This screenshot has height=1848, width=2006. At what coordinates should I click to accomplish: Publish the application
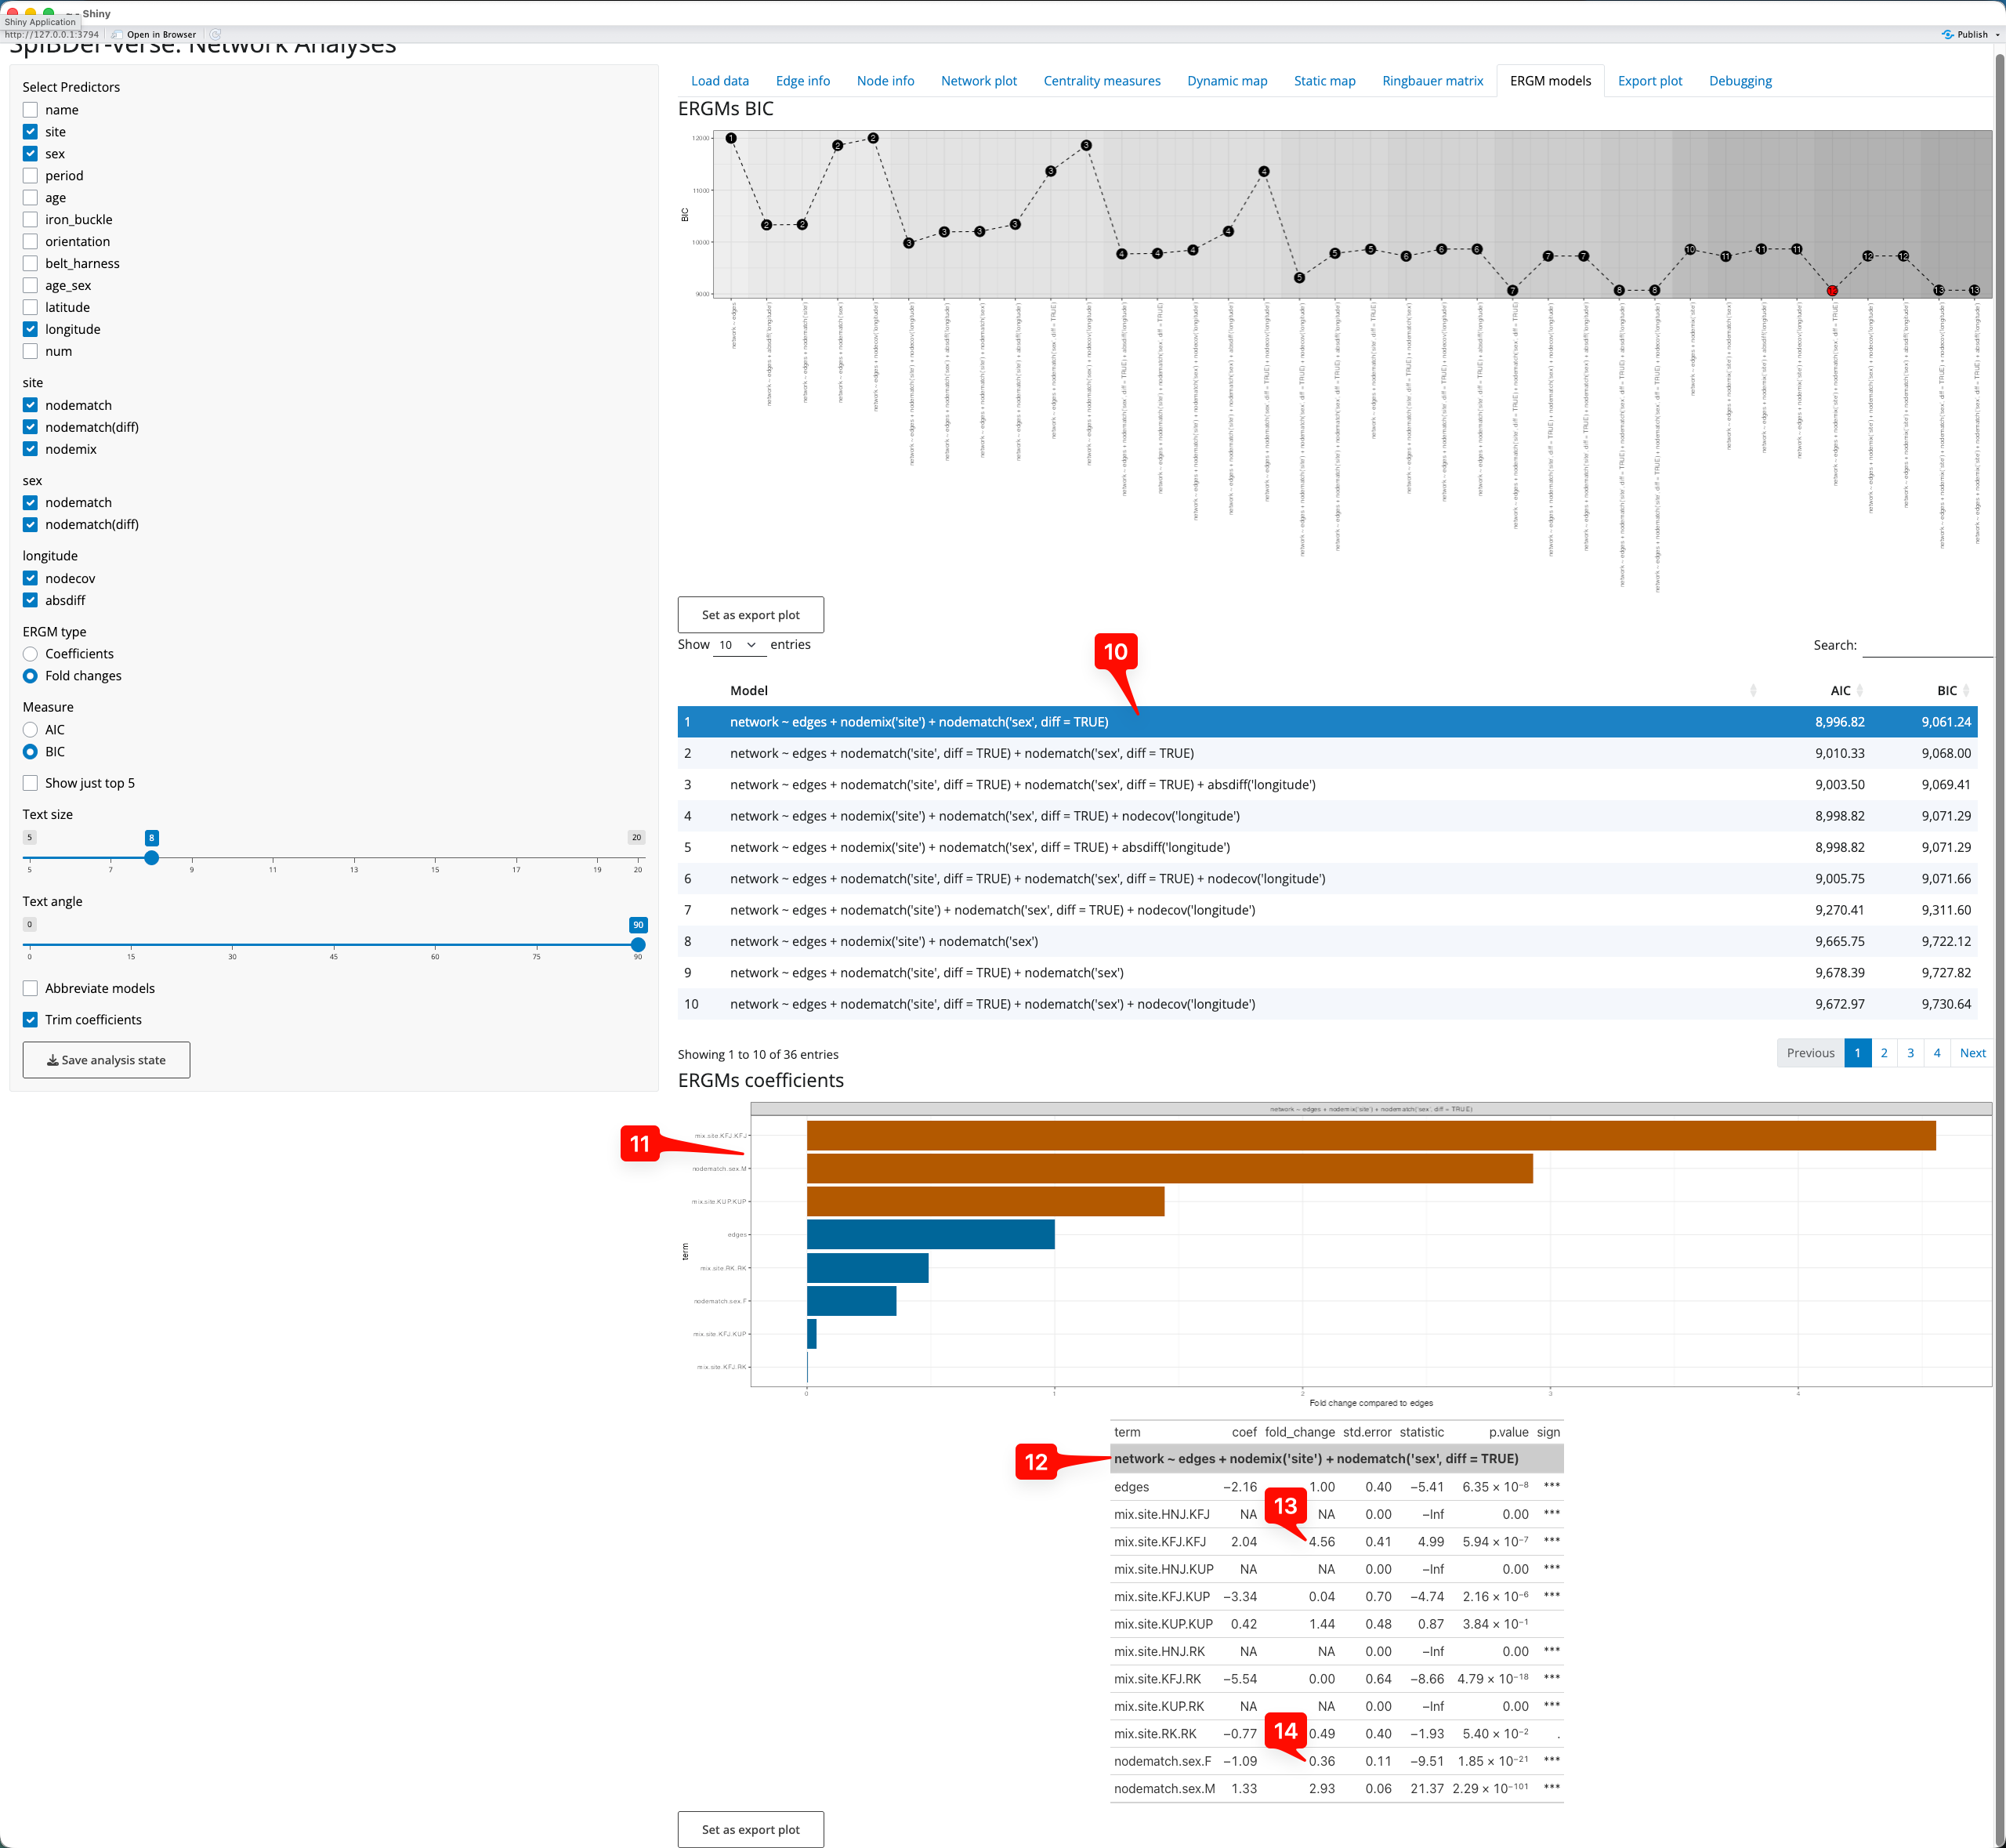tap(1965, 34)
